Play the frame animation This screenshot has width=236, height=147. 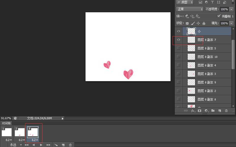tap(41, 145)
